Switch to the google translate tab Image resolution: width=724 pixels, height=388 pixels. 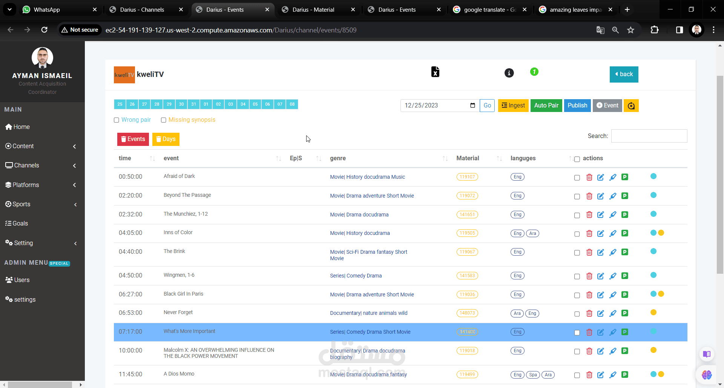[x=489, y=9]
